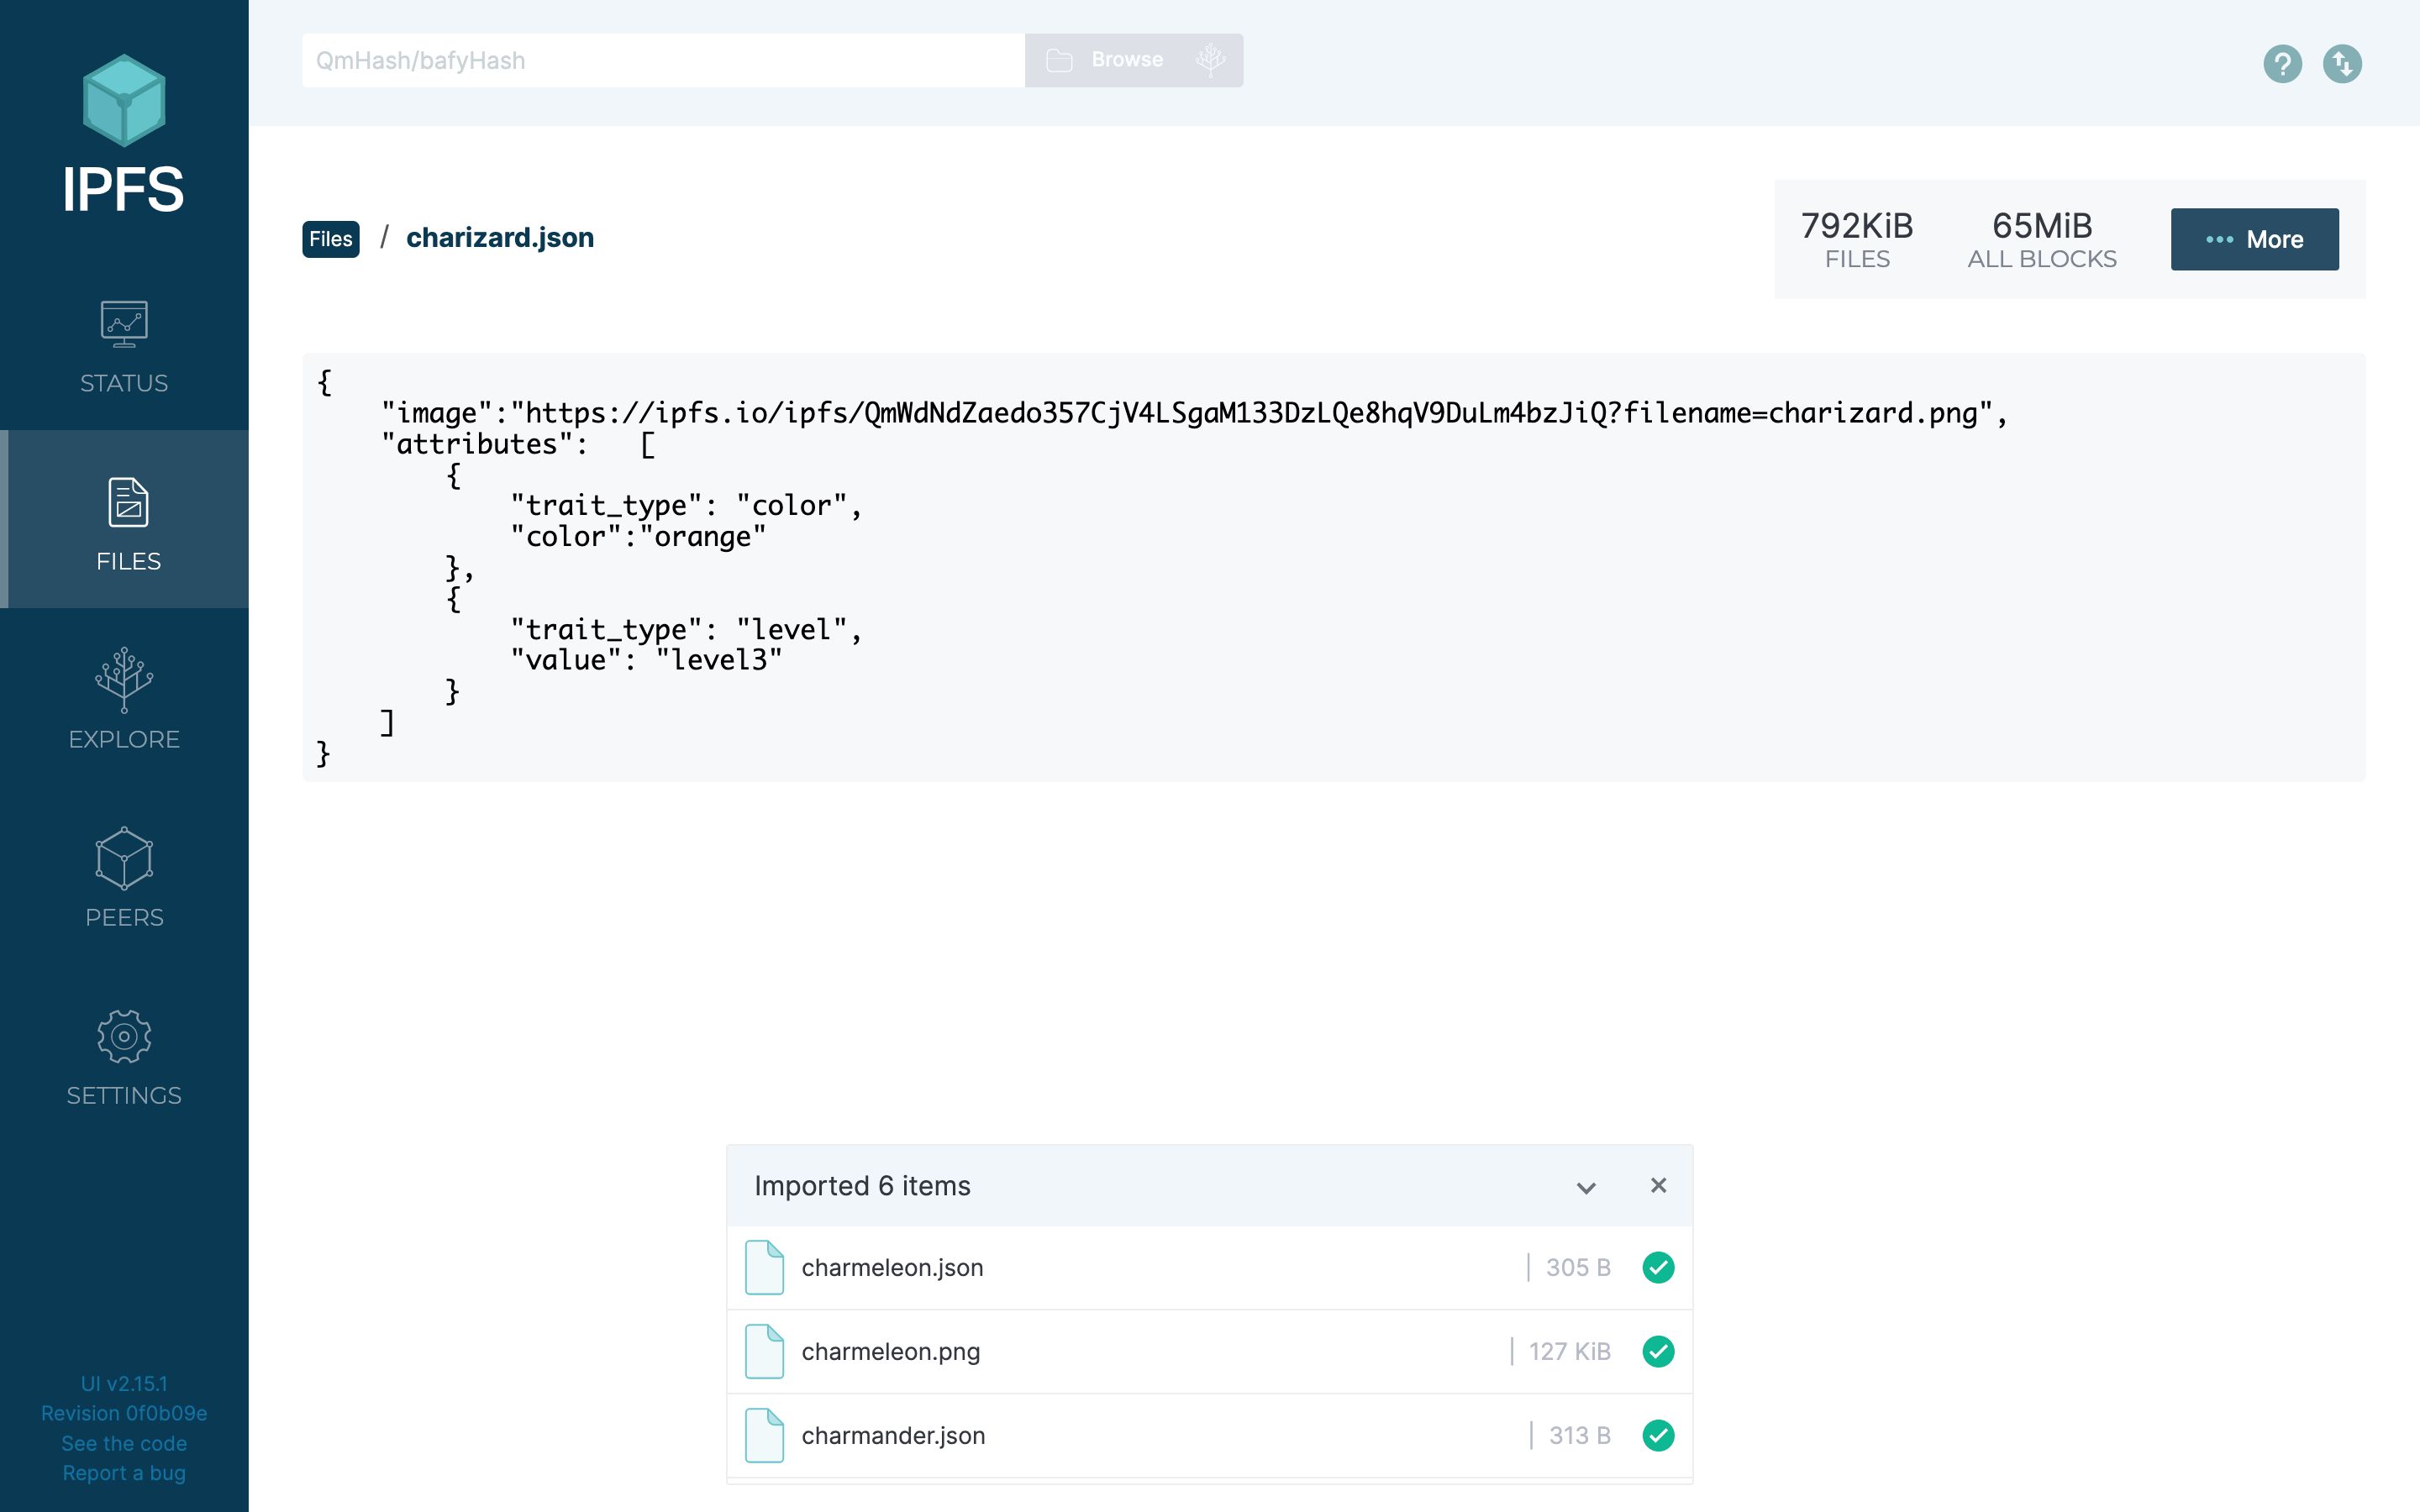This screenshot has width=2420, height=1512.
Task: Go back to Files breadcrumb
Action: tap(331, 239)
